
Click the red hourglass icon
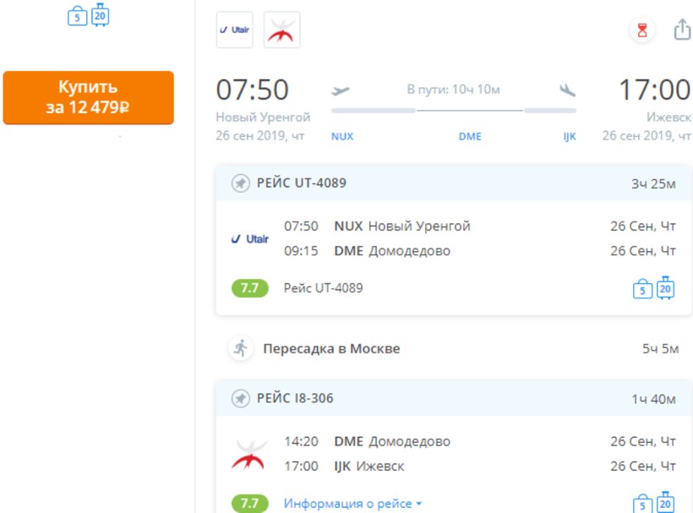(x=642, y=30)
